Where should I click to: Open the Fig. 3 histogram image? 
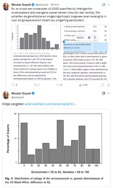coord(56,148)
